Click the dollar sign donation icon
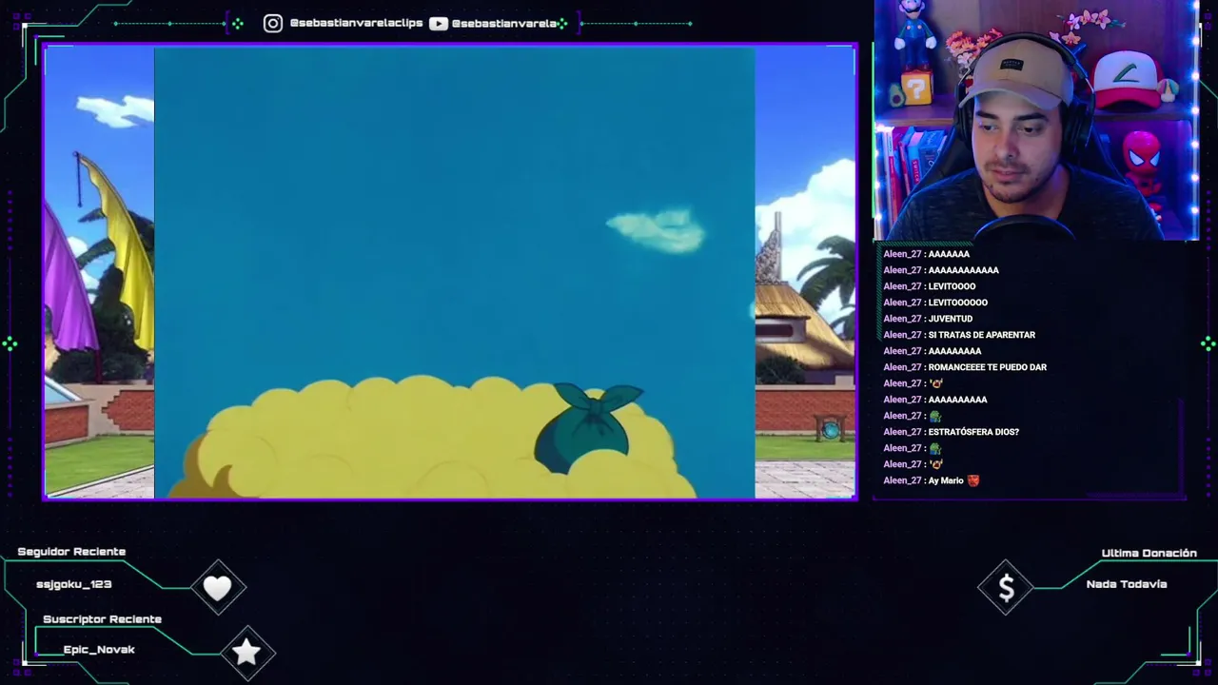 1006,589
